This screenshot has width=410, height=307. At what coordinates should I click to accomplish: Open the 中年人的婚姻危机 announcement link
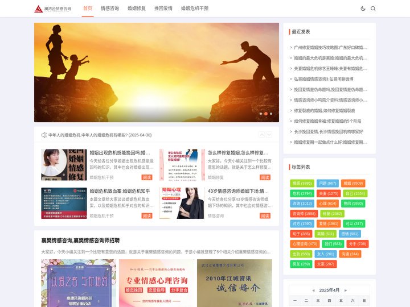(100, 135)
